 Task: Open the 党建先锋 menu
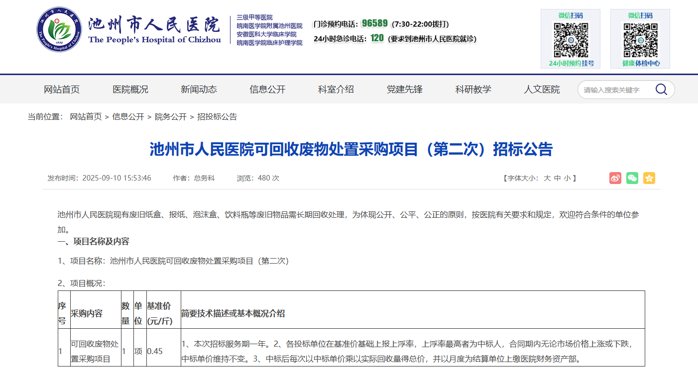[405, 90]
